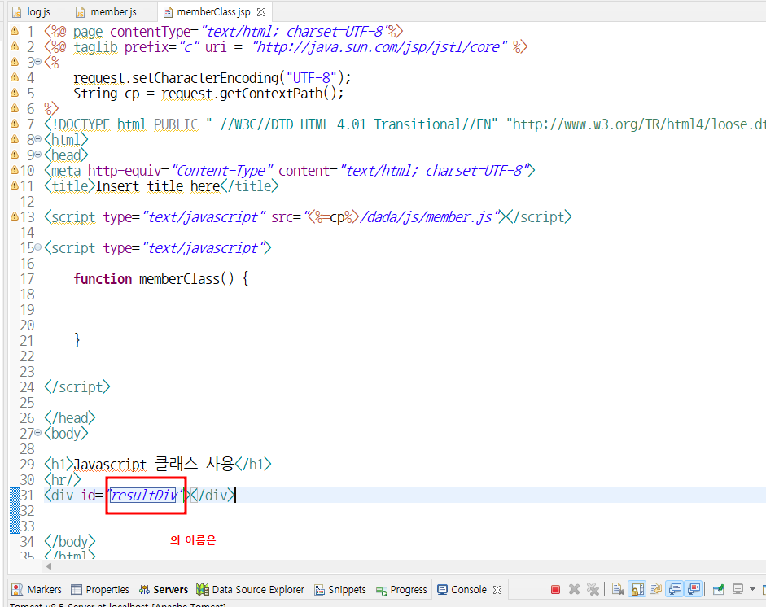Image resolution: width=766 pixels, height=607 pixels.
Task: Click the closing body tag on line 34
Action: (70, 542)
